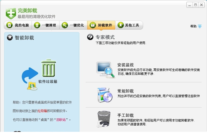207x137 pixels.
Task: Switch to 我的电脑 tab
Action: click(18, 25)
